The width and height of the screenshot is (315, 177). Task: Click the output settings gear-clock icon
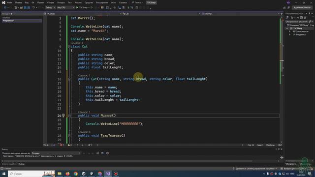(x=107, y=153)
